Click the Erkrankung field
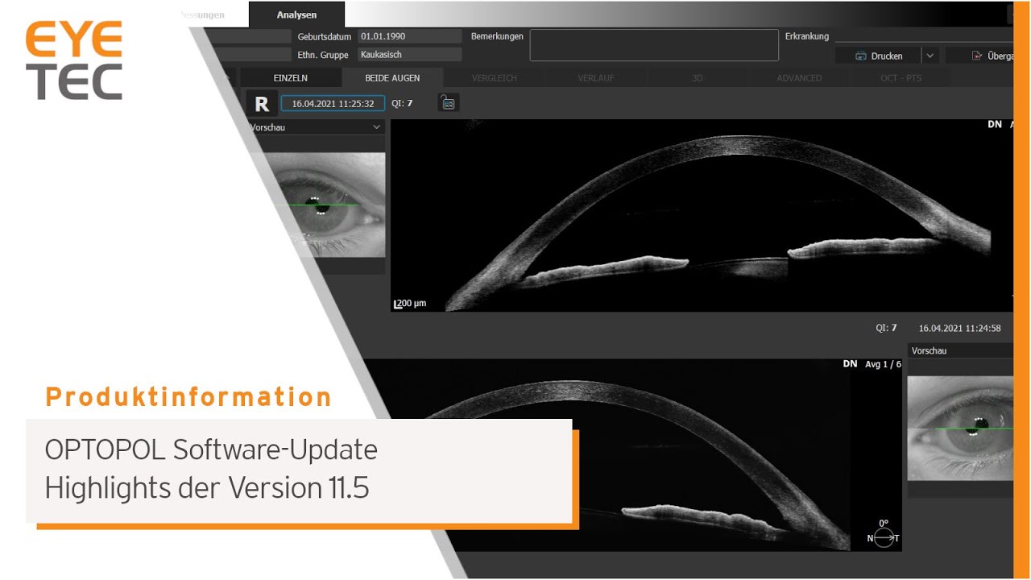Viewport: 1031px width, 580px height. pos(923,36)
